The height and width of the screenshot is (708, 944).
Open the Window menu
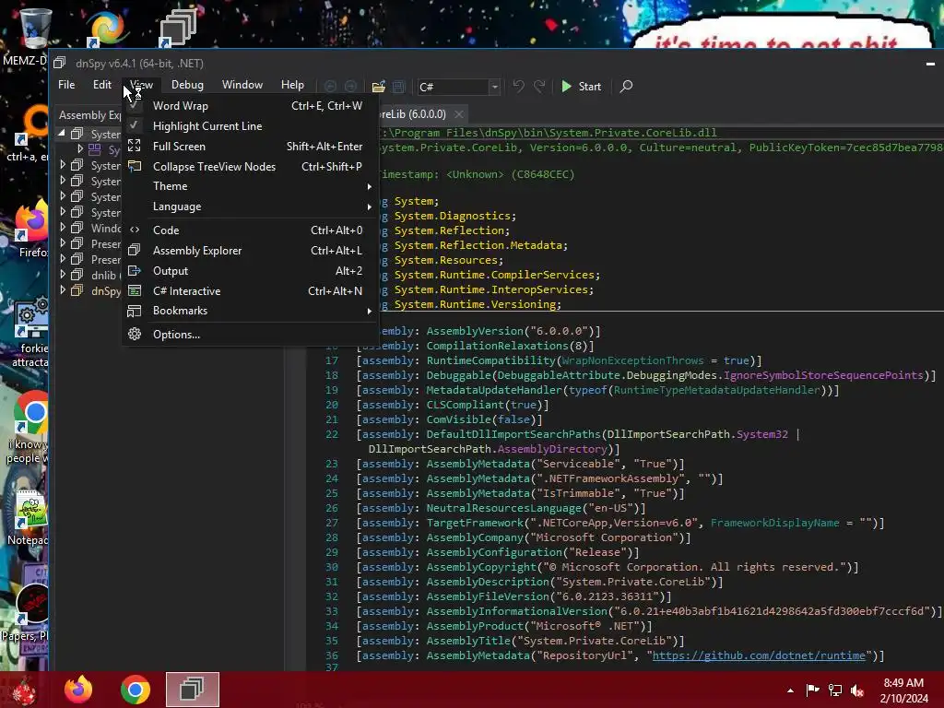pyautogui.click(x=242, y=85)
